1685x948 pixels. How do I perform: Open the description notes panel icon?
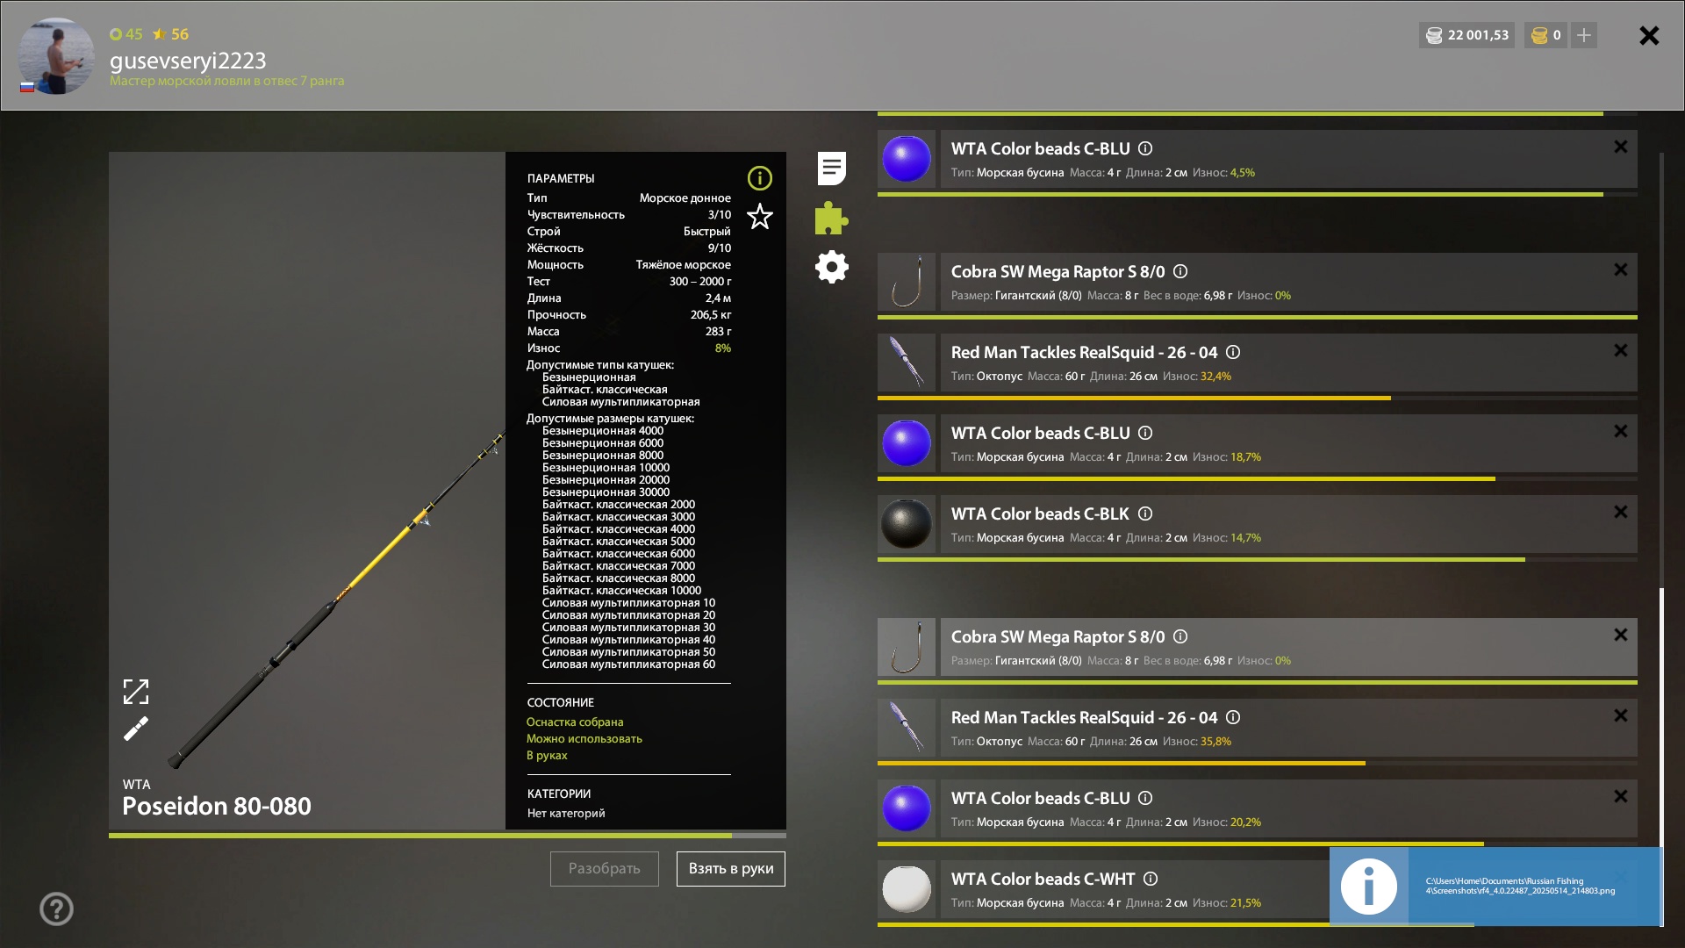(831, 168)
